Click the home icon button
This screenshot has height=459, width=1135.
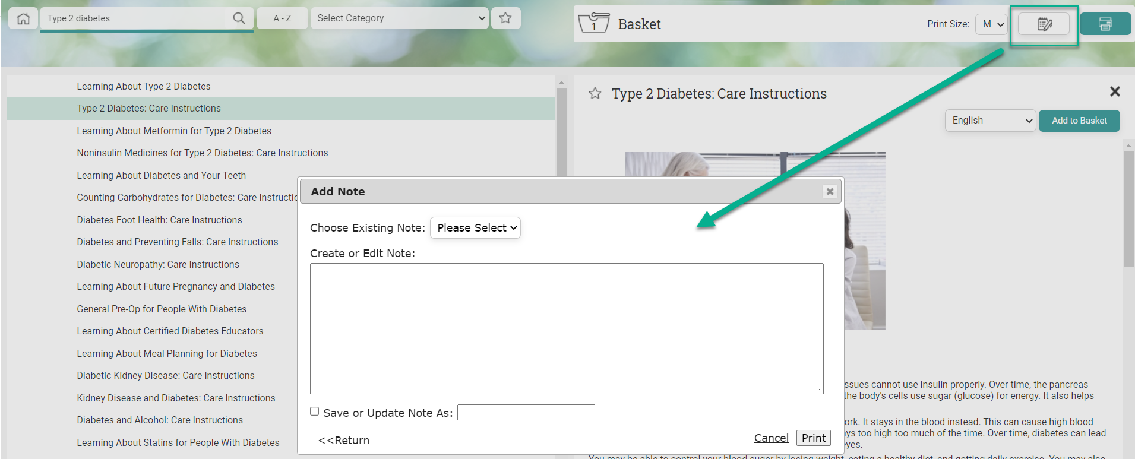23,18
